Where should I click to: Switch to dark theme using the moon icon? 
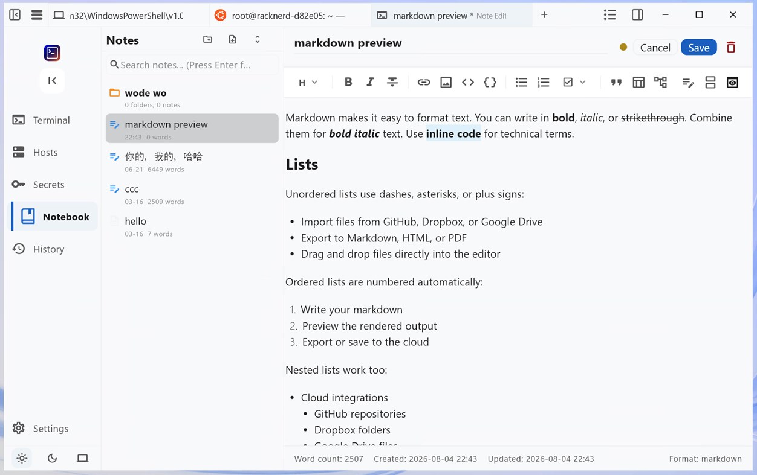tap(53, 458)
